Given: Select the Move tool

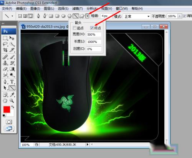Looking at the screenshot, I should (x=12, y=38).
